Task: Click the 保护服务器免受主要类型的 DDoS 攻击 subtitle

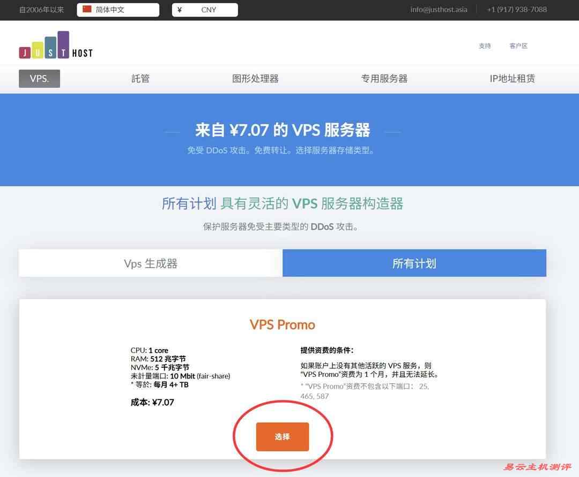Action: 280,226
